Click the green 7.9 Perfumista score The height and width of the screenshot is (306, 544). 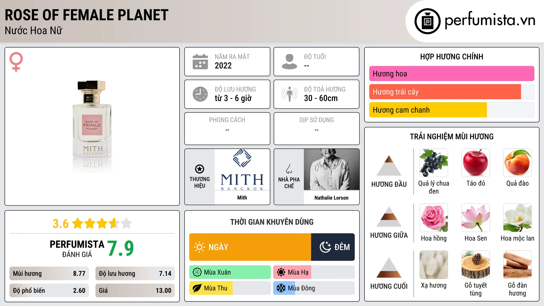tap(121, 248)
